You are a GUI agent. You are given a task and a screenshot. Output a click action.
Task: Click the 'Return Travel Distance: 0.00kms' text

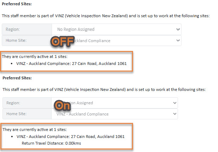pyautogui.click(x=51, y=143)
